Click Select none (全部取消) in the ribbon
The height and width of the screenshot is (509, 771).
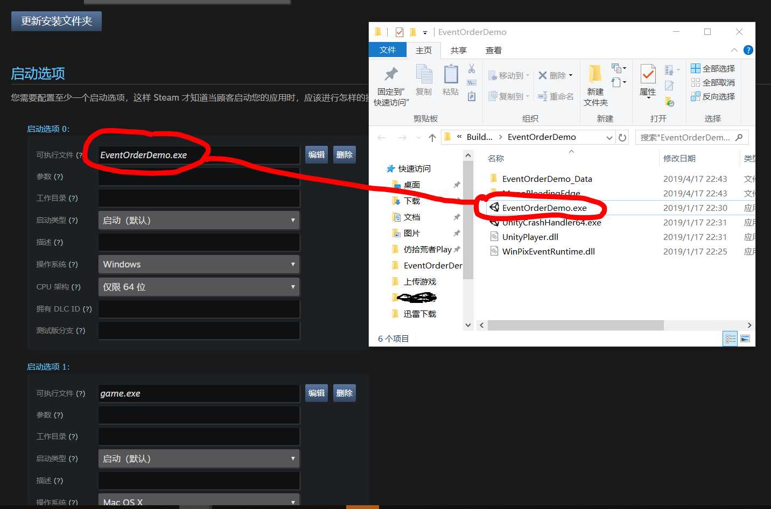(713, 82)
